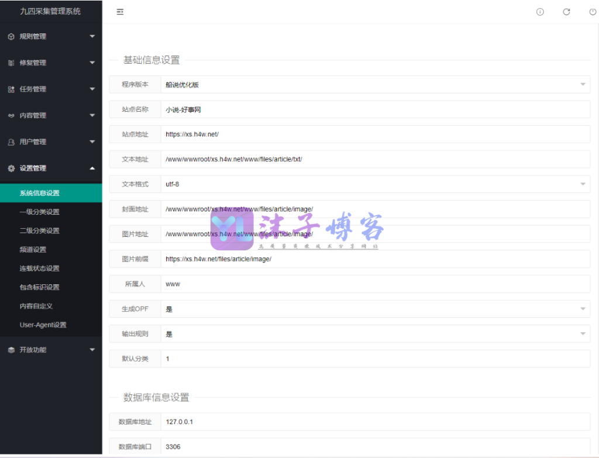The image size is (599, 458).
Task: Click the 生成OPF field label
Action: click(x=135, y=309)
